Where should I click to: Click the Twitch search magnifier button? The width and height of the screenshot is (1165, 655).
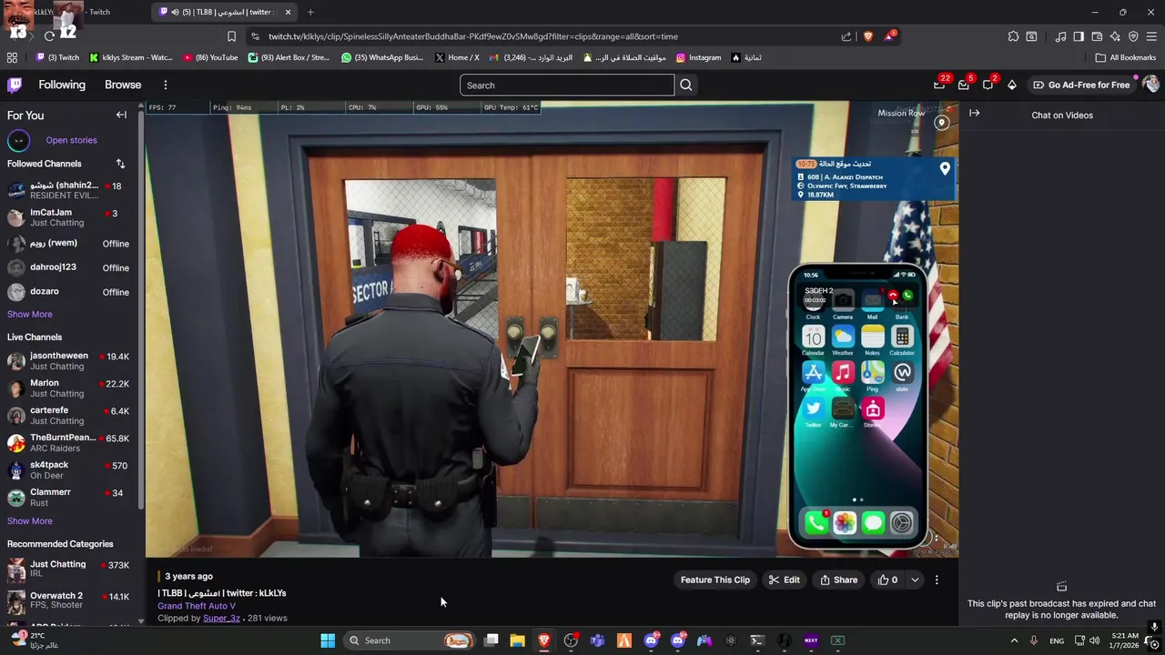pos(686,86)
